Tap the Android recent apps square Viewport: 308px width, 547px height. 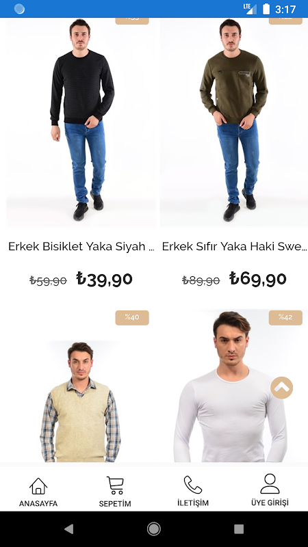(239, 529)
